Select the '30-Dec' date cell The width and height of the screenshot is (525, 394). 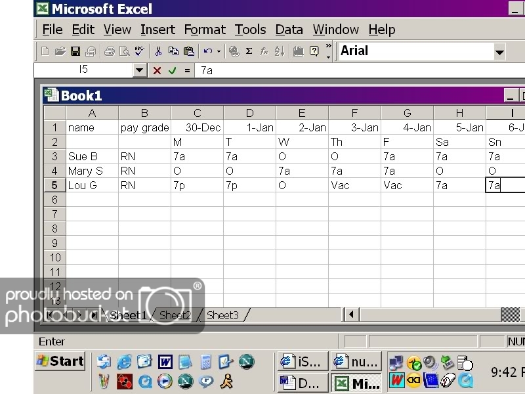coord(198,127)
